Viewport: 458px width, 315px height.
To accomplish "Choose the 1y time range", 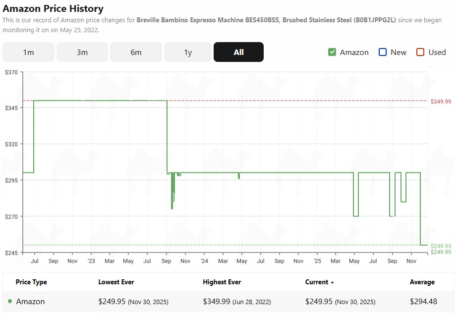I will 188,52.
